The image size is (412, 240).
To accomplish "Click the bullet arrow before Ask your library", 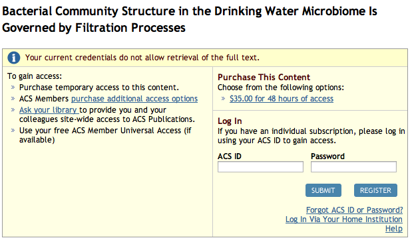I will tap(13, 110).
